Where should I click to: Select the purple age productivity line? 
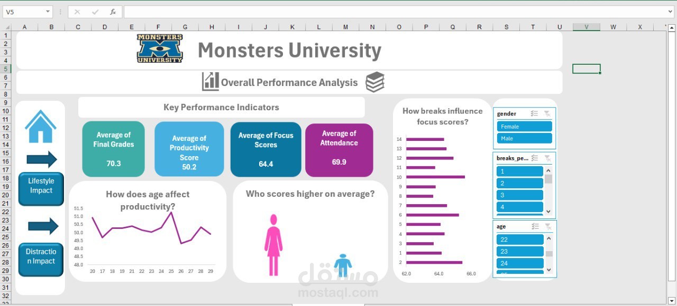click(x=151, y=228)
